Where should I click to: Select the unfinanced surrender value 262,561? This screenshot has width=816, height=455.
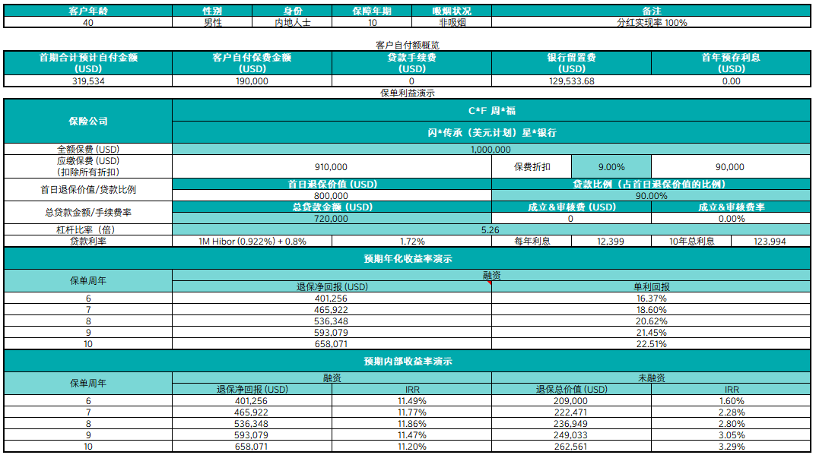[x=571, y=447]
